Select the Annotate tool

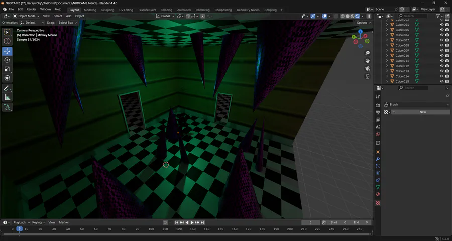click(x=7, y=88)
